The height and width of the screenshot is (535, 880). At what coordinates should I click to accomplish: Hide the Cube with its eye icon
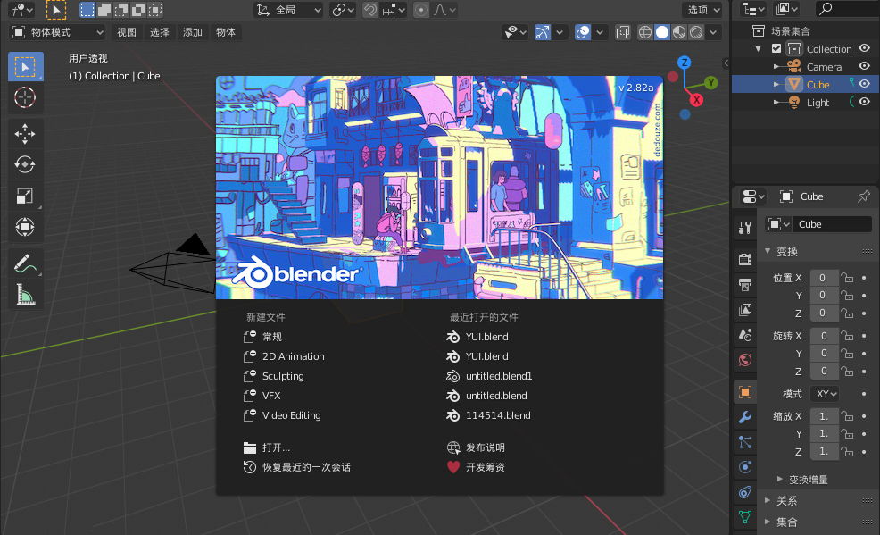click(x=864, y=84)
